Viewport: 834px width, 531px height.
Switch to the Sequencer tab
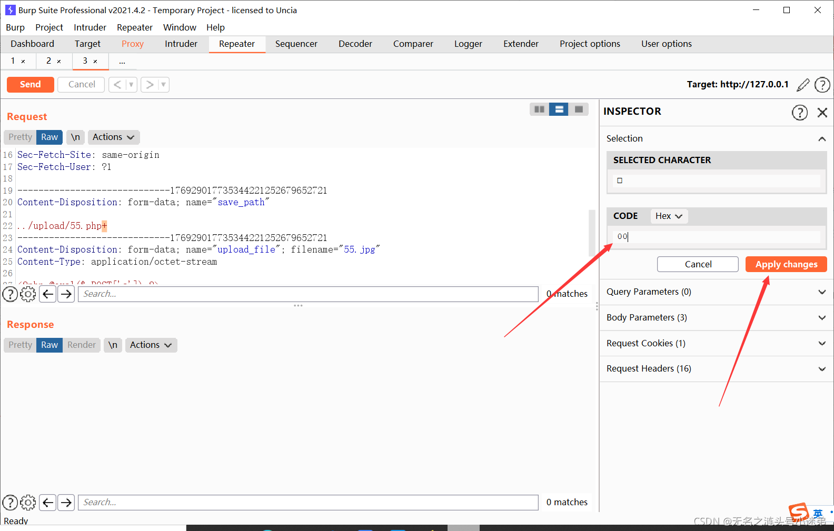click(296, 44)
